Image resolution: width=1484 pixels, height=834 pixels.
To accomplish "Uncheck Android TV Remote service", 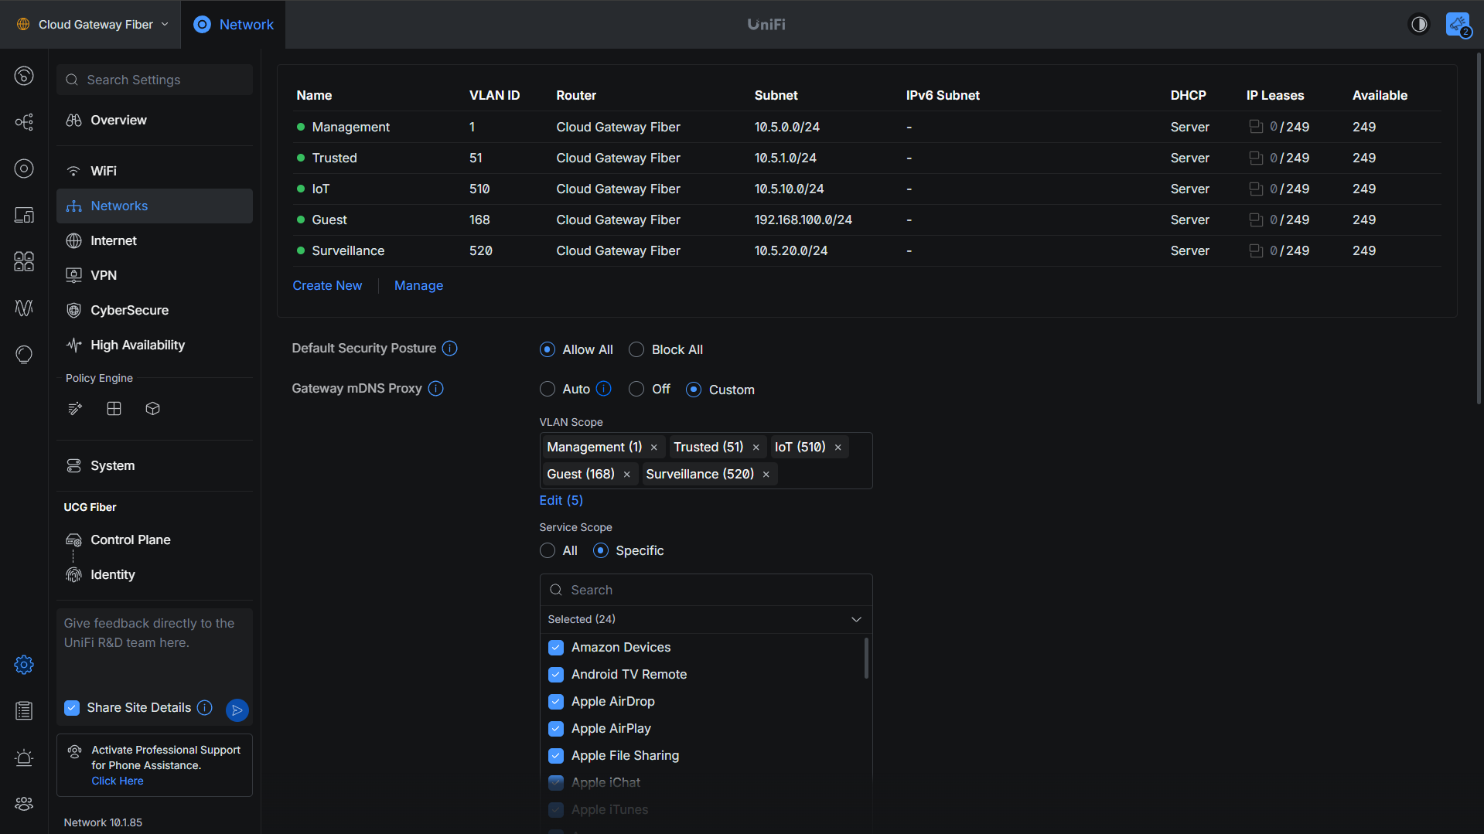I will coord(556,675).
